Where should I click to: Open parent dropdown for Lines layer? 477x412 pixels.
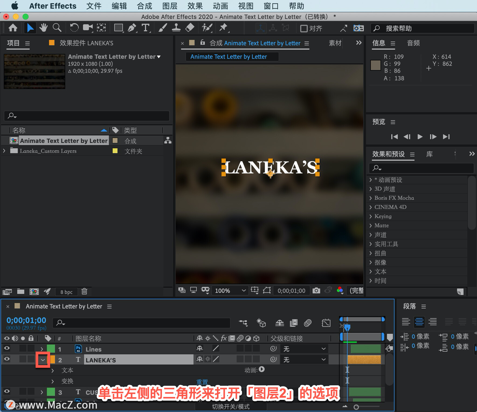pyautogui.click(x=304, y=349)
